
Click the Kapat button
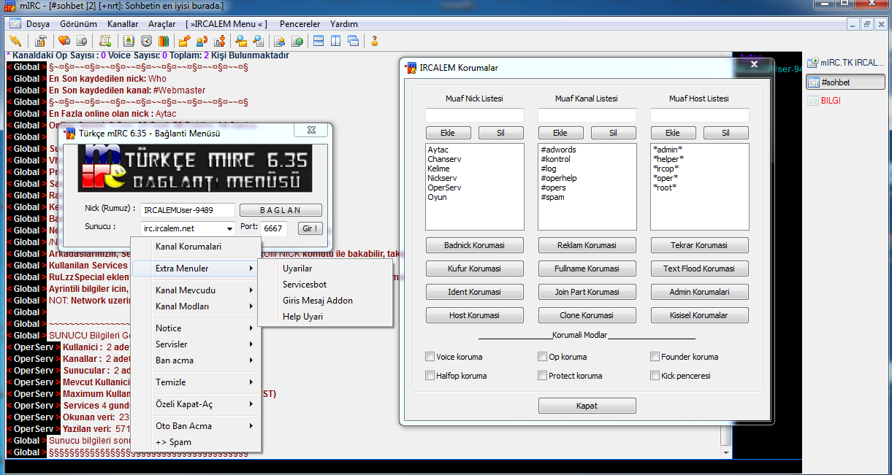click(587, 406)
